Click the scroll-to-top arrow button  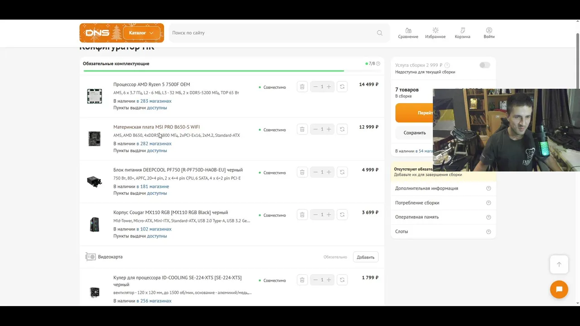(x=559, y=264)
